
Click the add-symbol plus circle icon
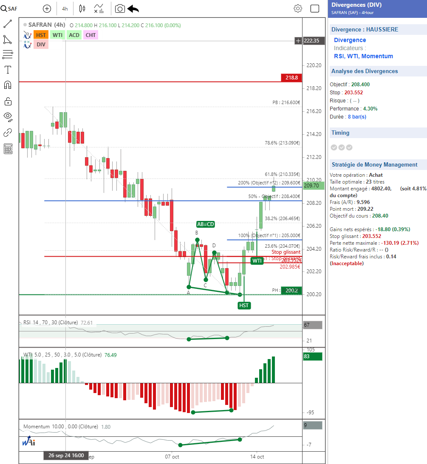point(47,8)
